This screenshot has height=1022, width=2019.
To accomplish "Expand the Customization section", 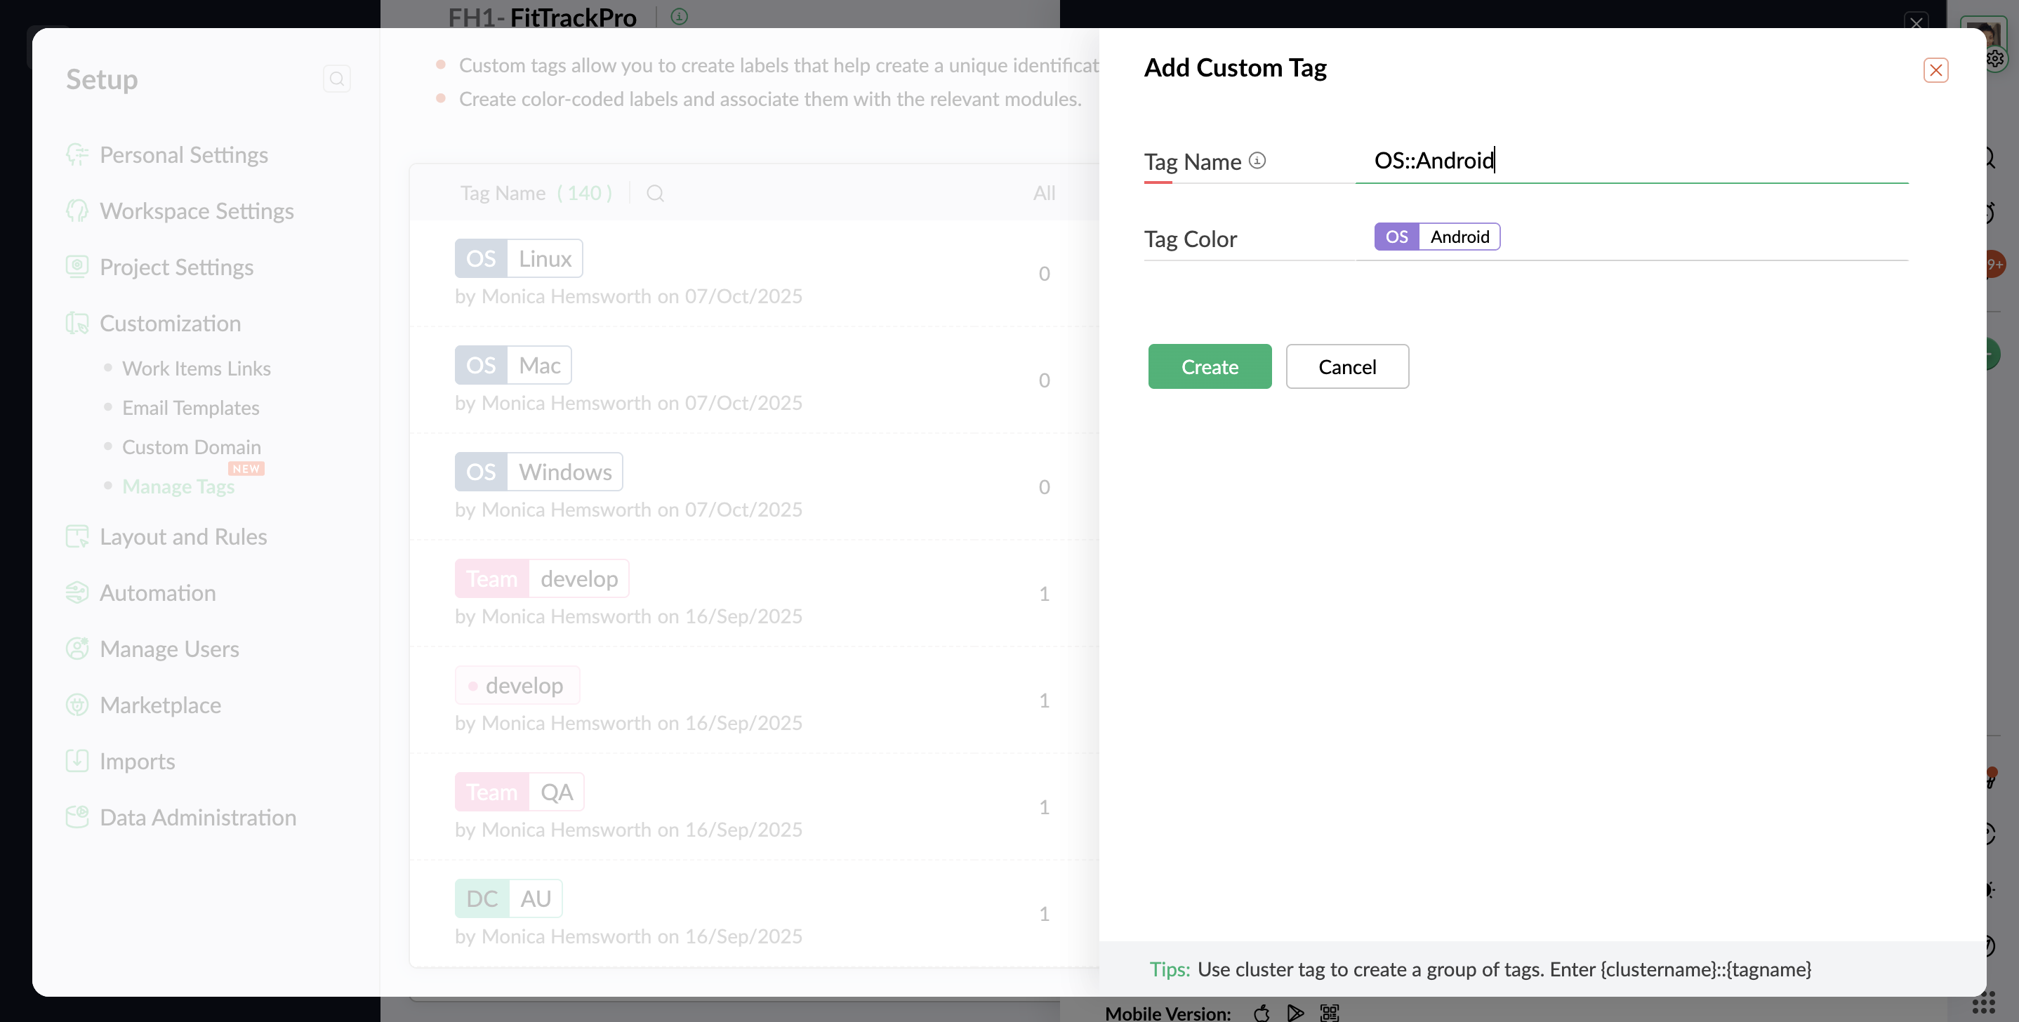I will pyautogui.click(x=170, y=323).
